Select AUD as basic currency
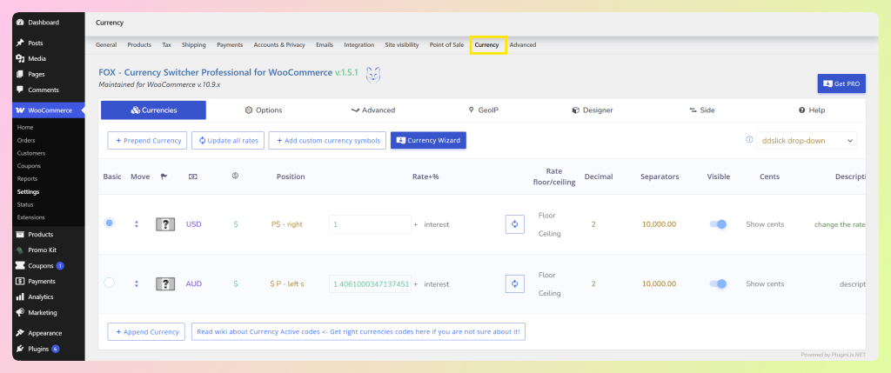Viewport: 891px width, 373px height. pos(109,283)
